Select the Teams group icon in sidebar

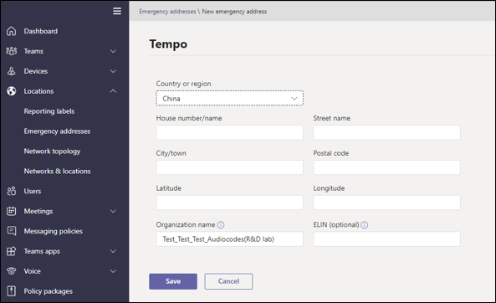(12, 51)
